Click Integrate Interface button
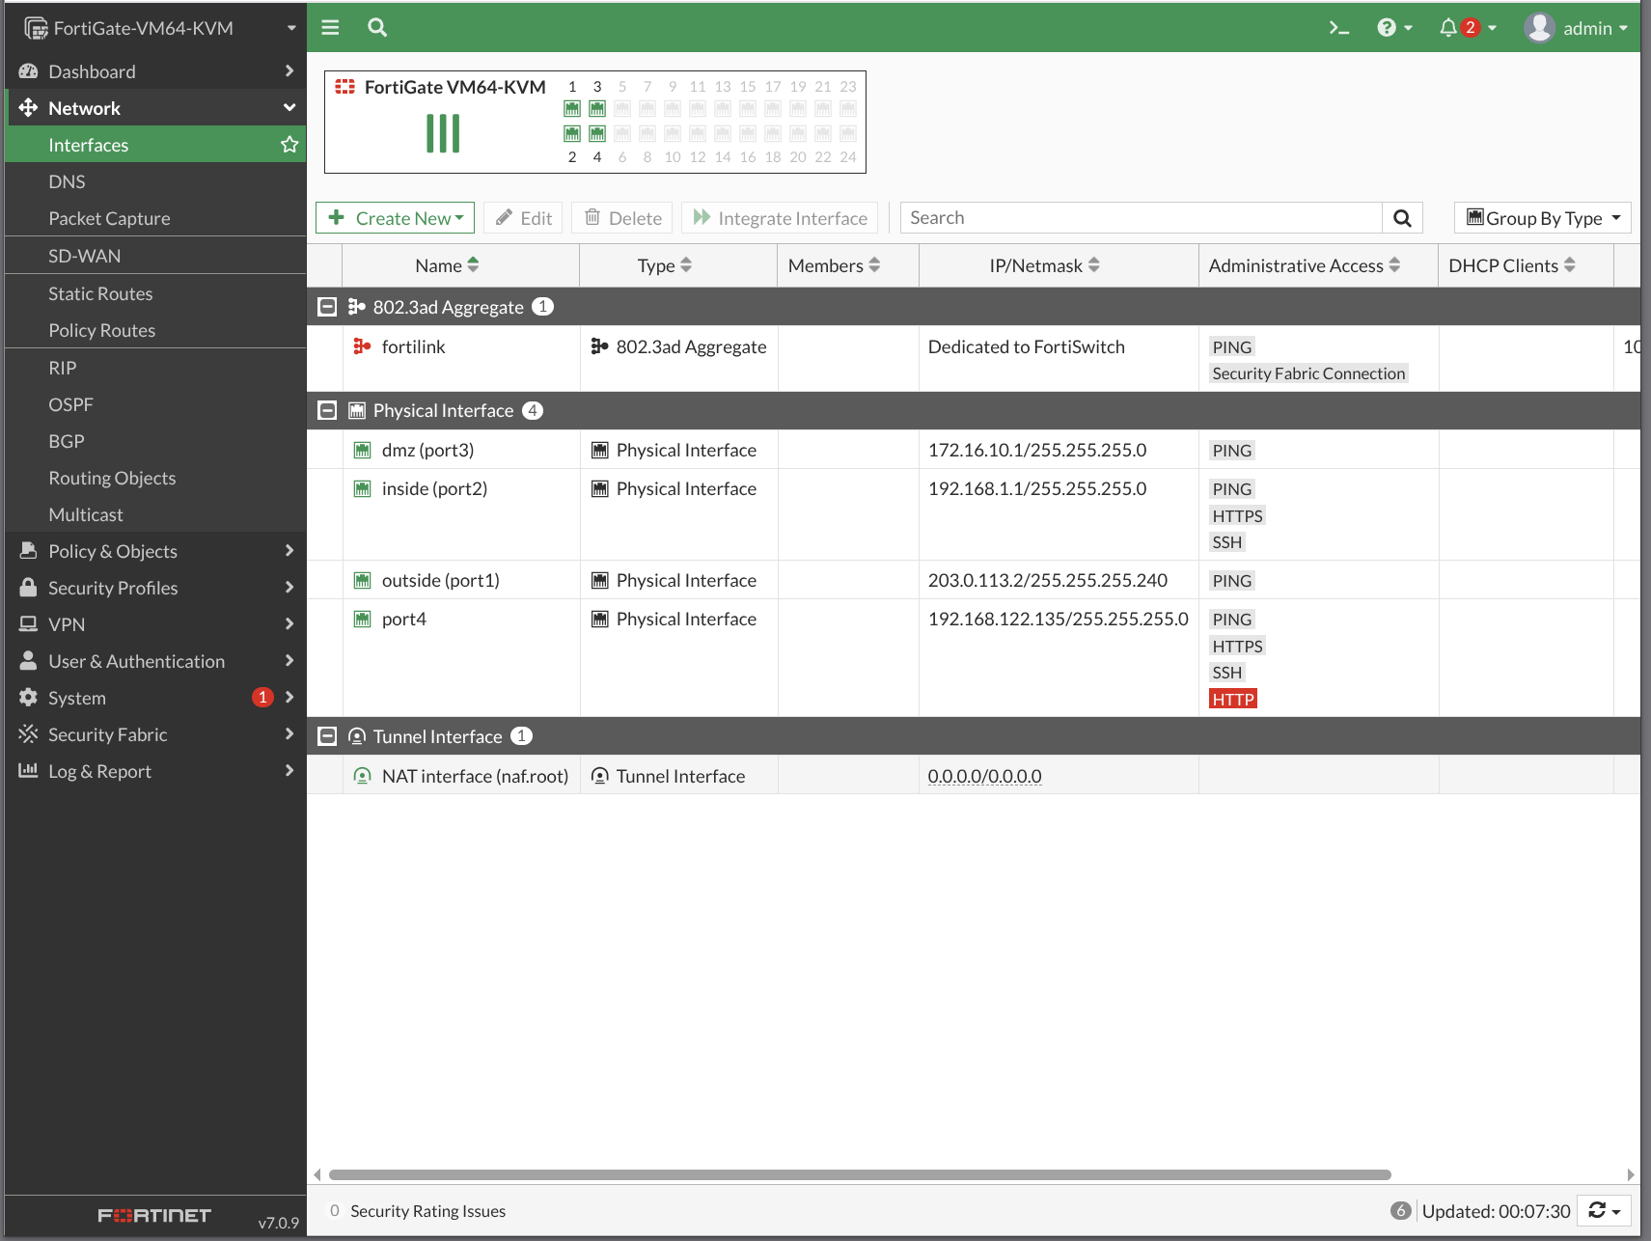Screen dimensions: 1651x1241 [x=780, y=218]
